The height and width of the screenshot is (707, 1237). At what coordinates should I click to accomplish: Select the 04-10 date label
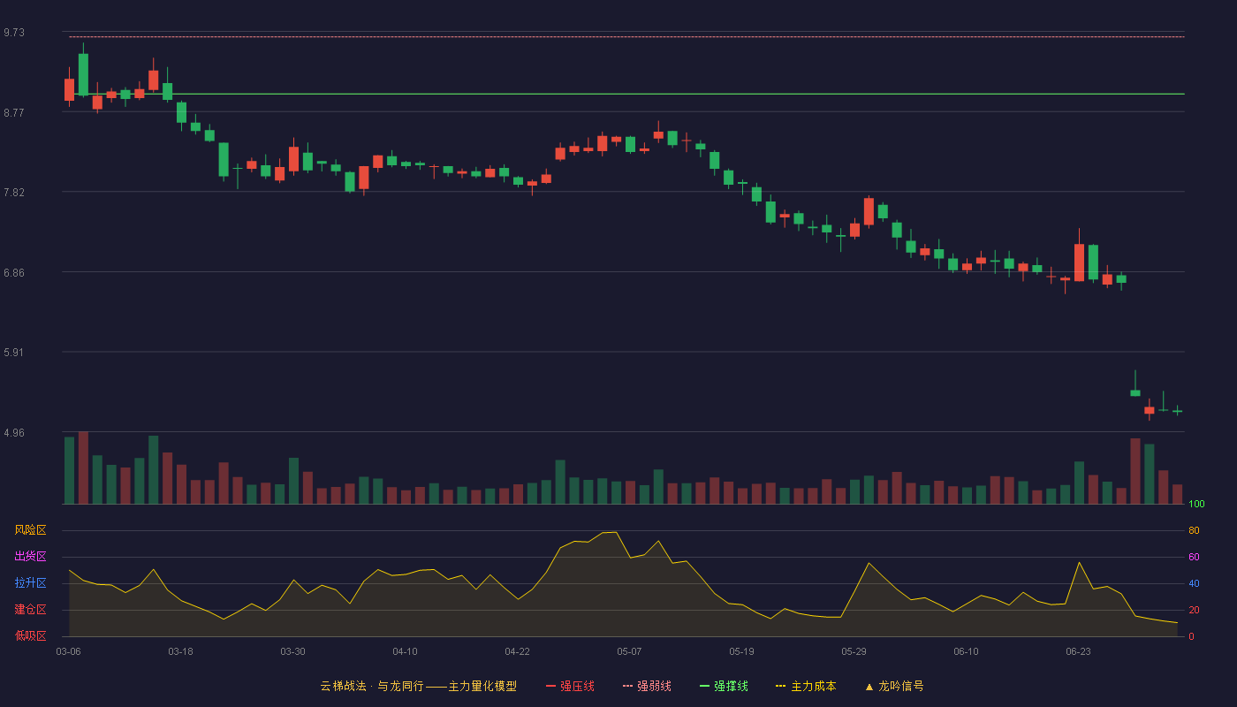coord(405,651)
